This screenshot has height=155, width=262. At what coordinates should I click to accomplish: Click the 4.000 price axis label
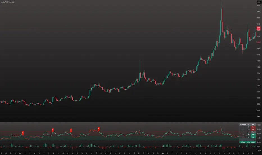tap(259, 67)
